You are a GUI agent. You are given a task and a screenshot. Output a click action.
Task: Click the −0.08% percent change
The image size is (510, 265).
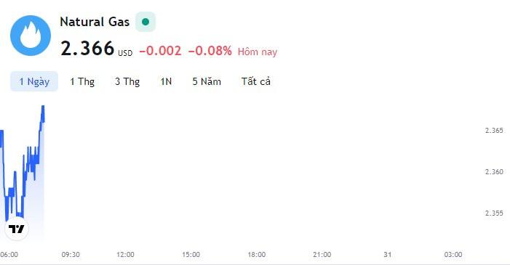[x=210, y=51]
